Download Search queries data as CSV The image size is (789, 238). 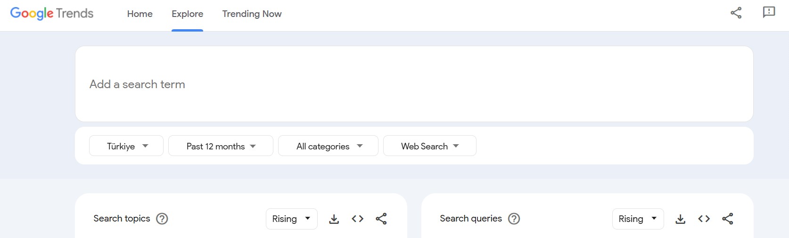681,219
